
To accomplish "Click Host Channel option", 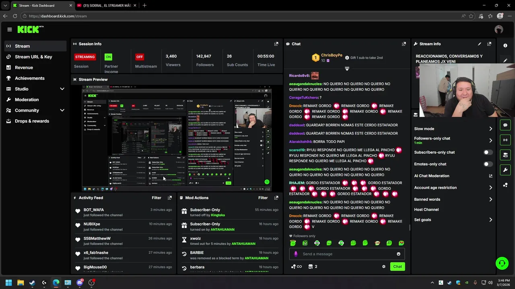I will [426, 210].
